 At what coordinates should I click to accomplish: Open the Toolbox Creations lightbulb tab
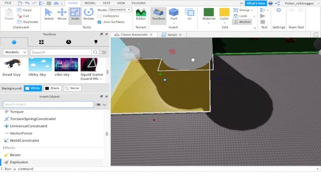96,42
